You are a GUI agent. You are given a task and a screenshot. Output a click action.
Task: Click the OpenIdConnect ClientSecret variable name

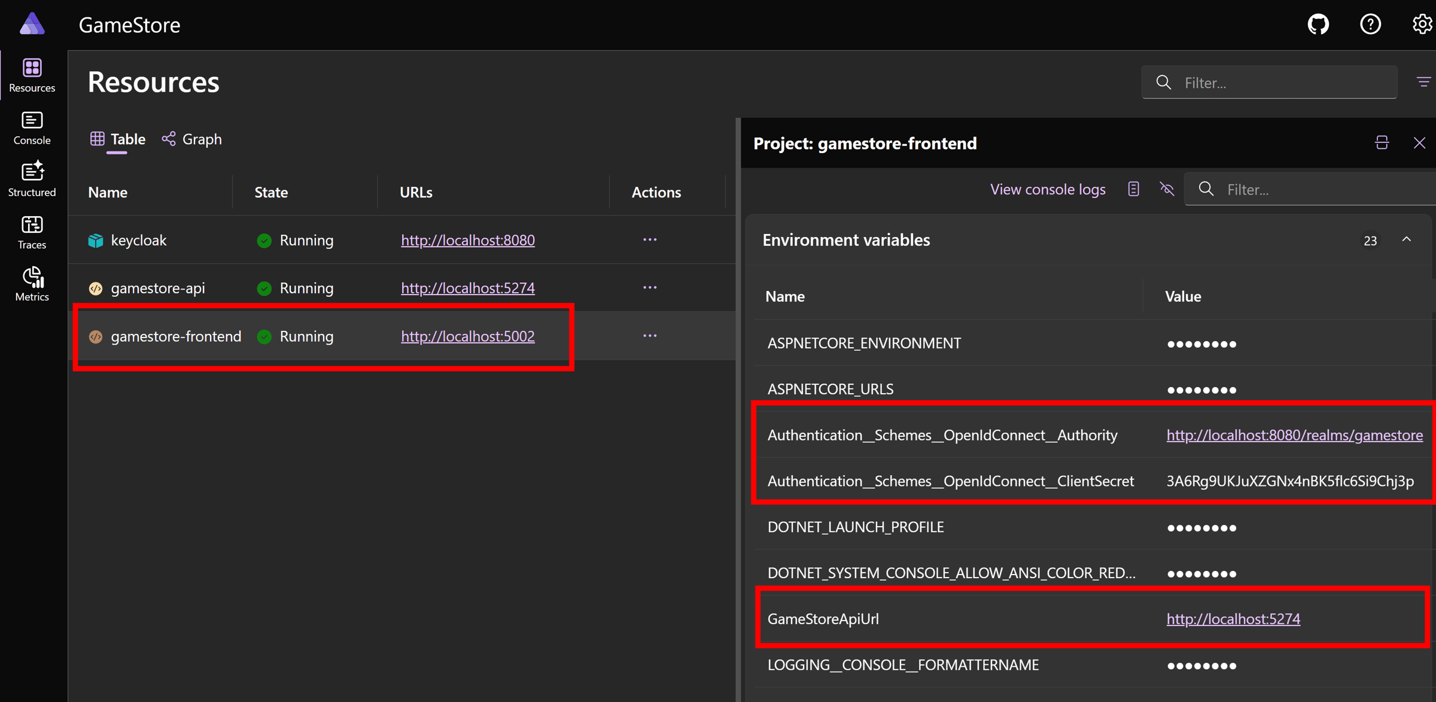tap(951, 481)
